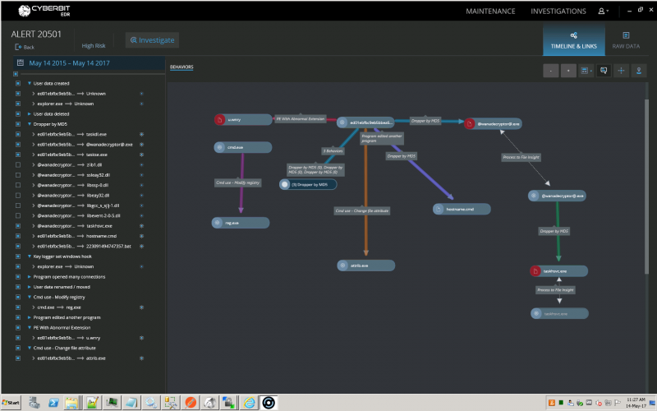
Task: Collapse the Dropper by MD5 group
Action: click(29, 123)
